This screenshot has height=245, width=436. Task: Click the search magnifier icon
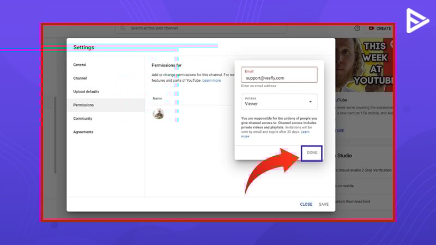[x=122, y=28]
